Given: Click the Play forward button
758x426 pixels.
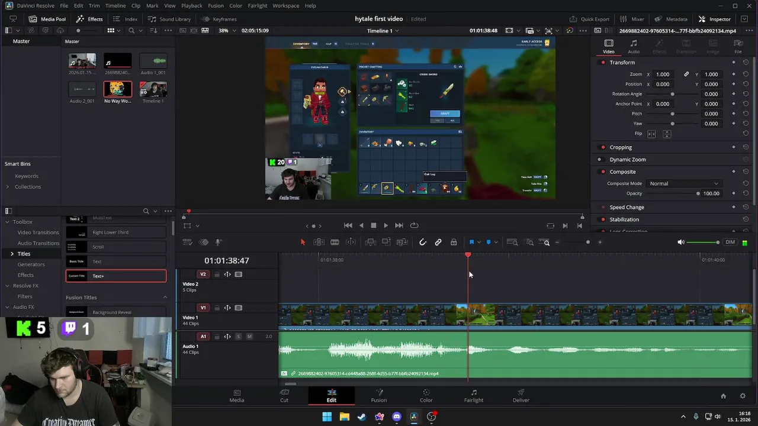Looking at the screenshot, I should [386, 225].
